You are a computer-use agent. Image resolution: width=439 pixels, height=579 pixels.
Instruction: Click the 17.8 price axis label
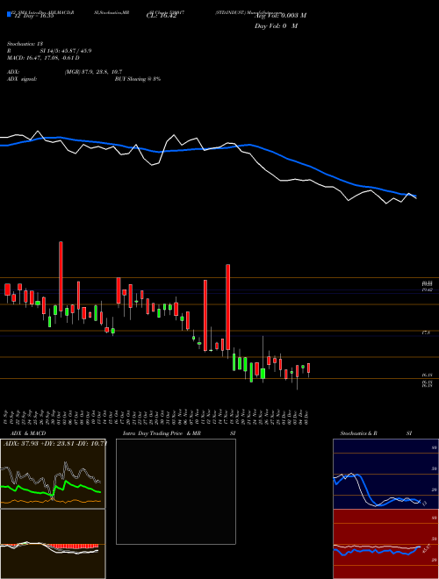(x=426, y=332)
